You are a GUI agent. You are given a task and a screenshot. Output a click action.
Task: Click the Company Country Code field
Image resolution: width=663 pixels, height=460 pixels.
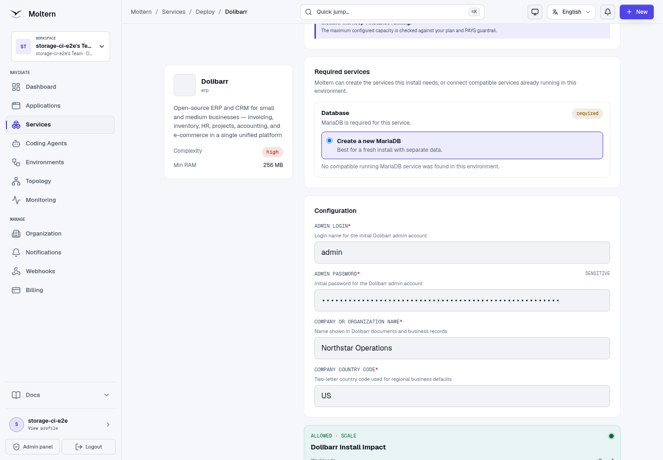click(462, 396)
